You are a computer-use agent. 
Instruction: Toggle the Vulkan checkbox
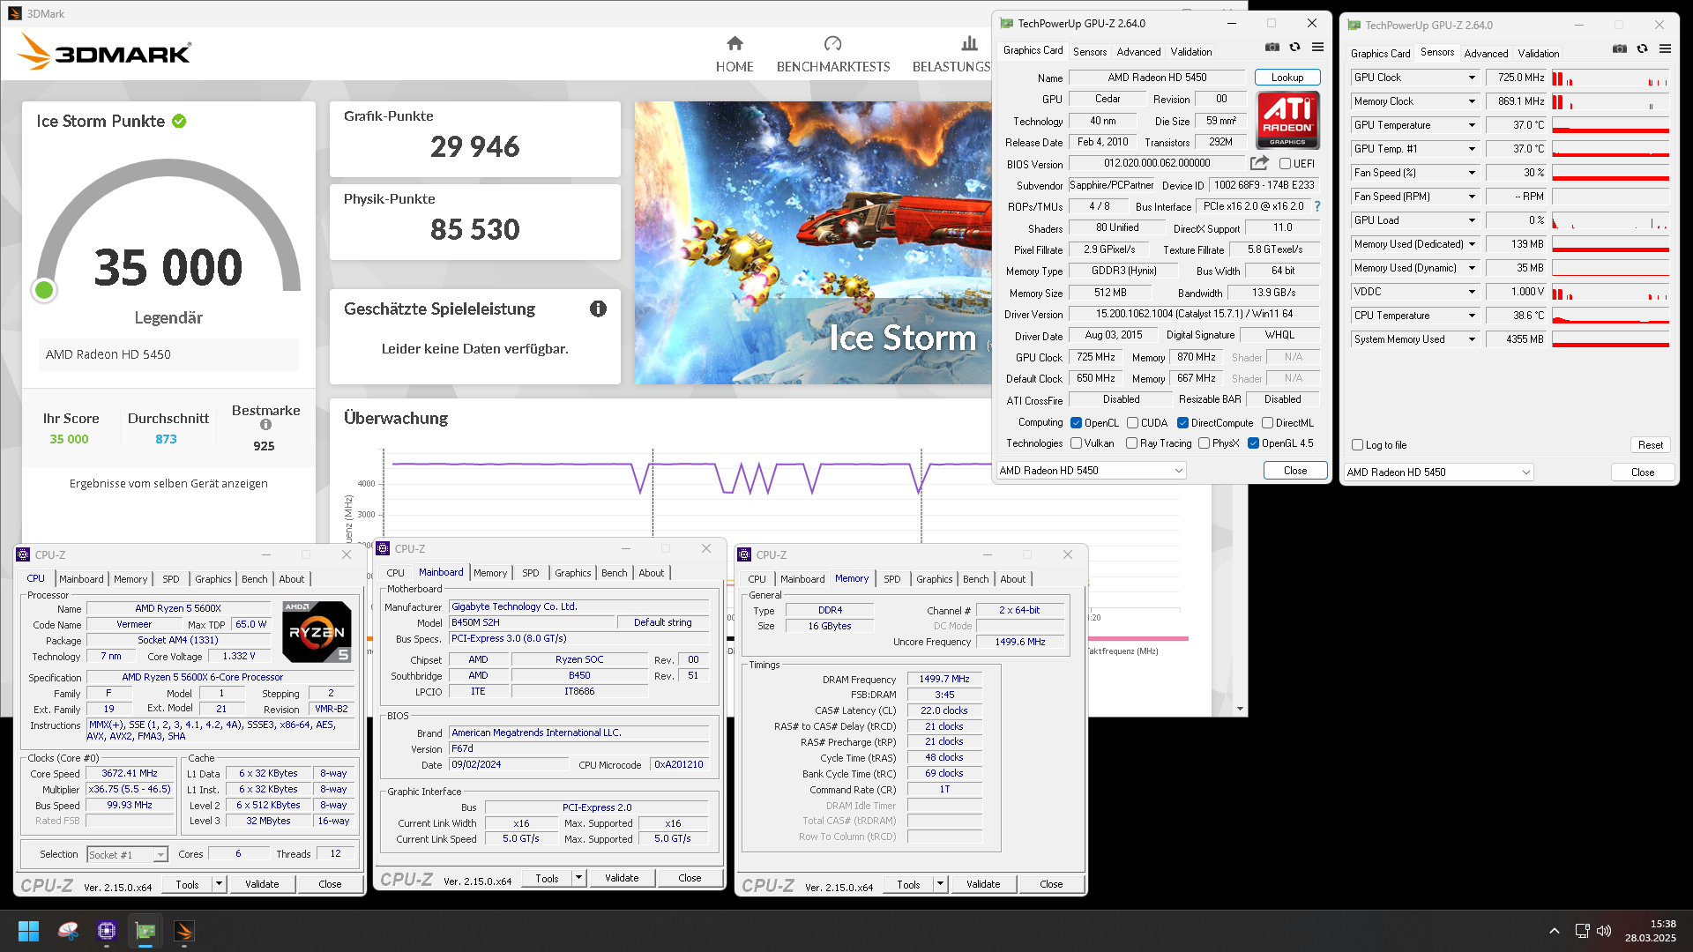[1076, 443]
